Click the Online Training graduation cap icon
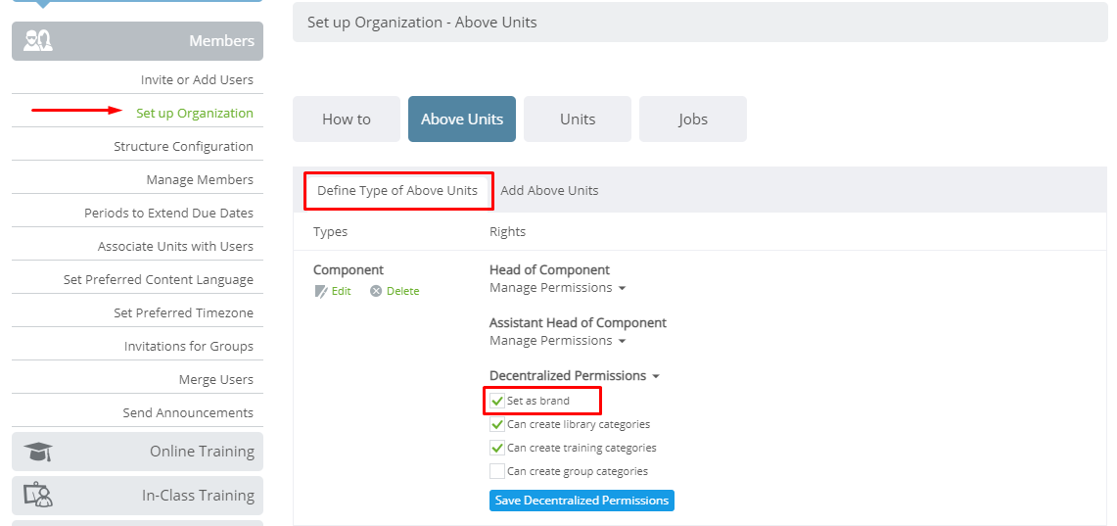Viewport: 1117px width, 526px height. (38, 452)
